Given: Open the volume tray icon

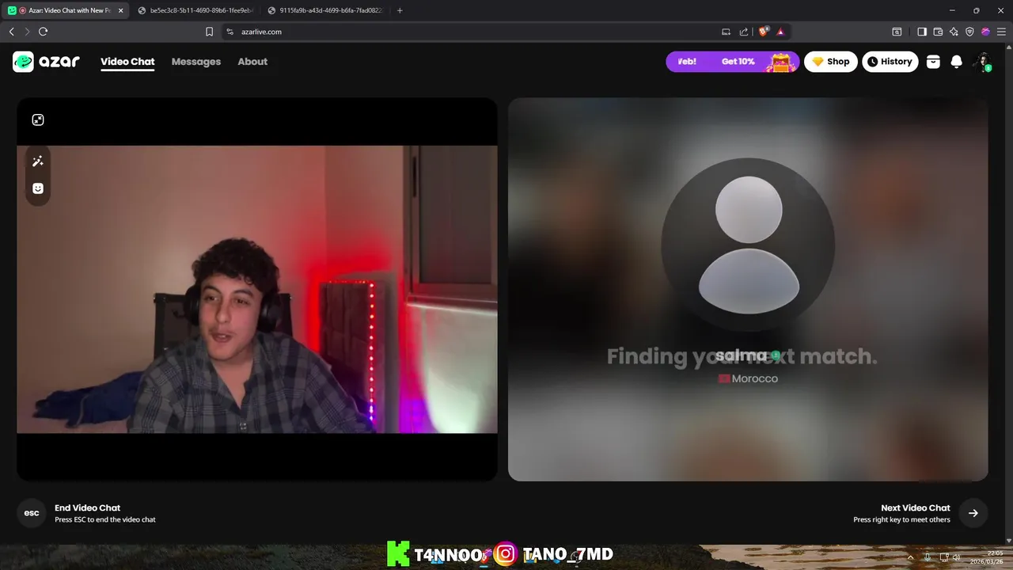Looking at the screenshot, I should click(957, 557).
